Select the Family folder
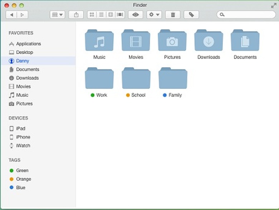The height and width of the screenshot is (210, 279). (x=173, y=78)
